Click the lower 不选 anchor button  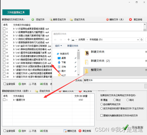coord(32,131)
